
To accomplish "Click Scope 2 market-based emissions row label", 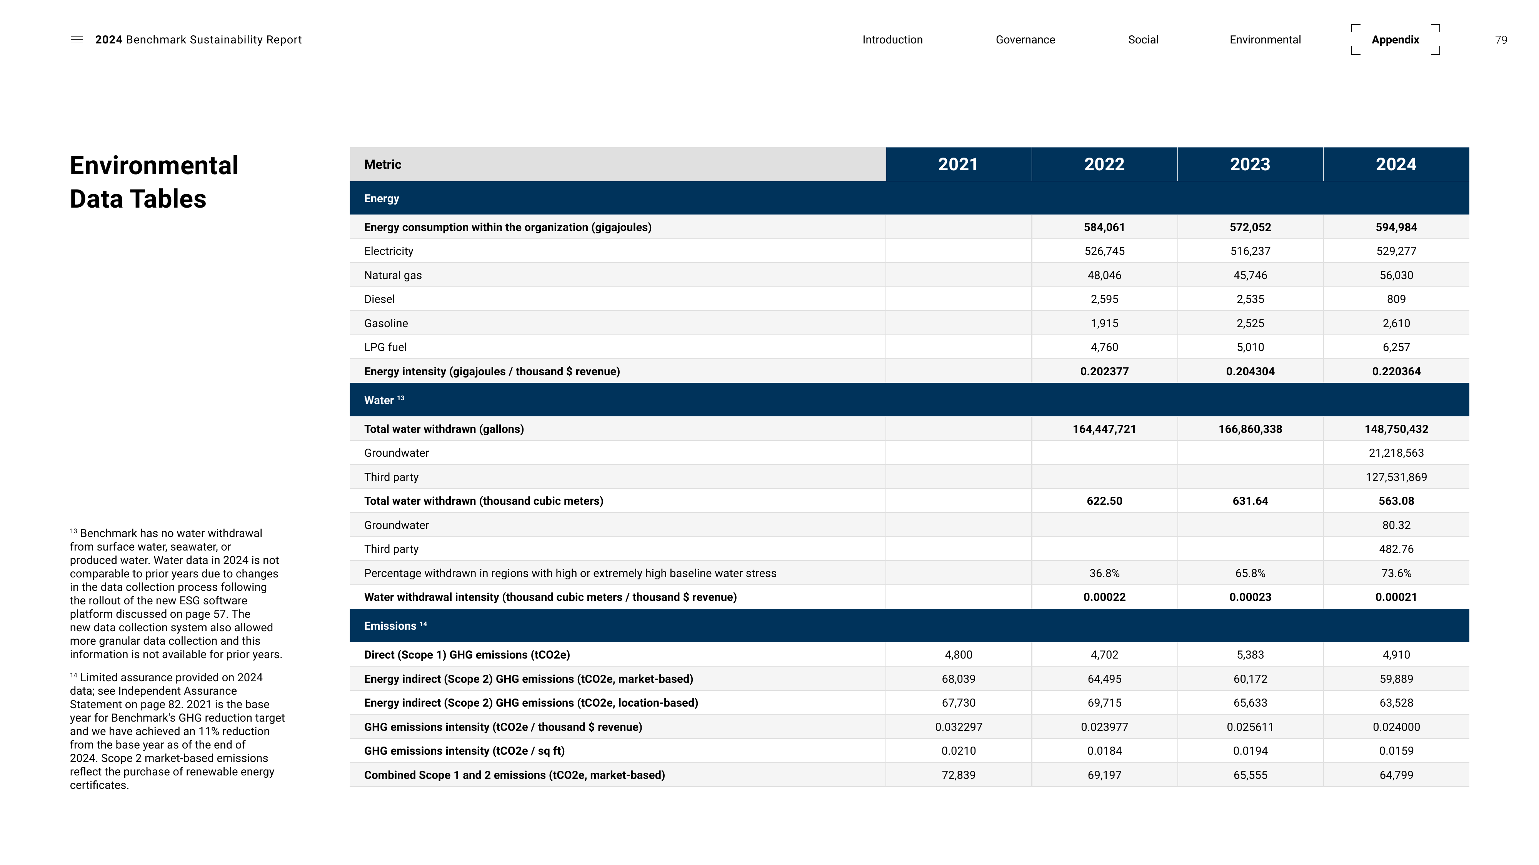I will click(528, 679).
